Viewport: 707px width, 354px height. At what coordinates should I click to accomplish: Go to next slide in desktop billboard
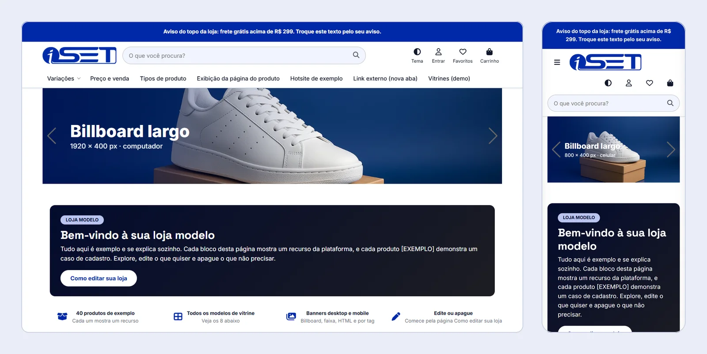(493, 136)
